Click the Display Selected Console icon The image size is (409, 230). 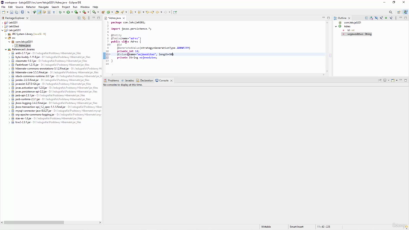point(385,80)
